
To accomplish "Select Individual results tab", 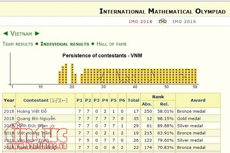I will pos(64,44).
